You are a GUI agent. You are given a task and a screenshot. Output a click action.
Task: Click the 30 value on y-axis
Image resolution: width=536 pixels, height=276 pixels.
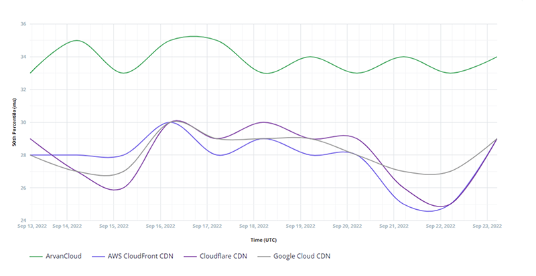point(23,122)
